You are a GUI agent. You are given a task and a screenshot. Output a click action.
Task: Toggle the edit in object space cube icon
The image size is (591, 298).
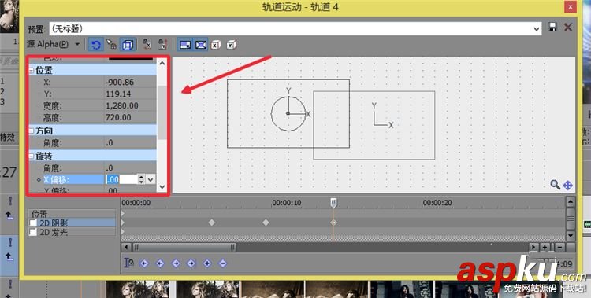tap(128, 45)
